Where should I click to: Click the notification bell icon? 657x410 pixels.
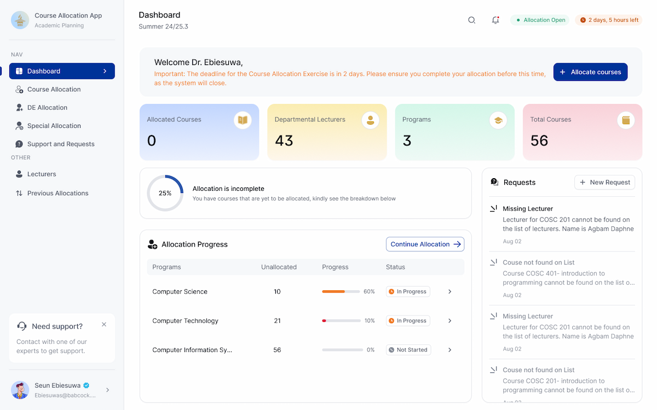click(495, 20)
